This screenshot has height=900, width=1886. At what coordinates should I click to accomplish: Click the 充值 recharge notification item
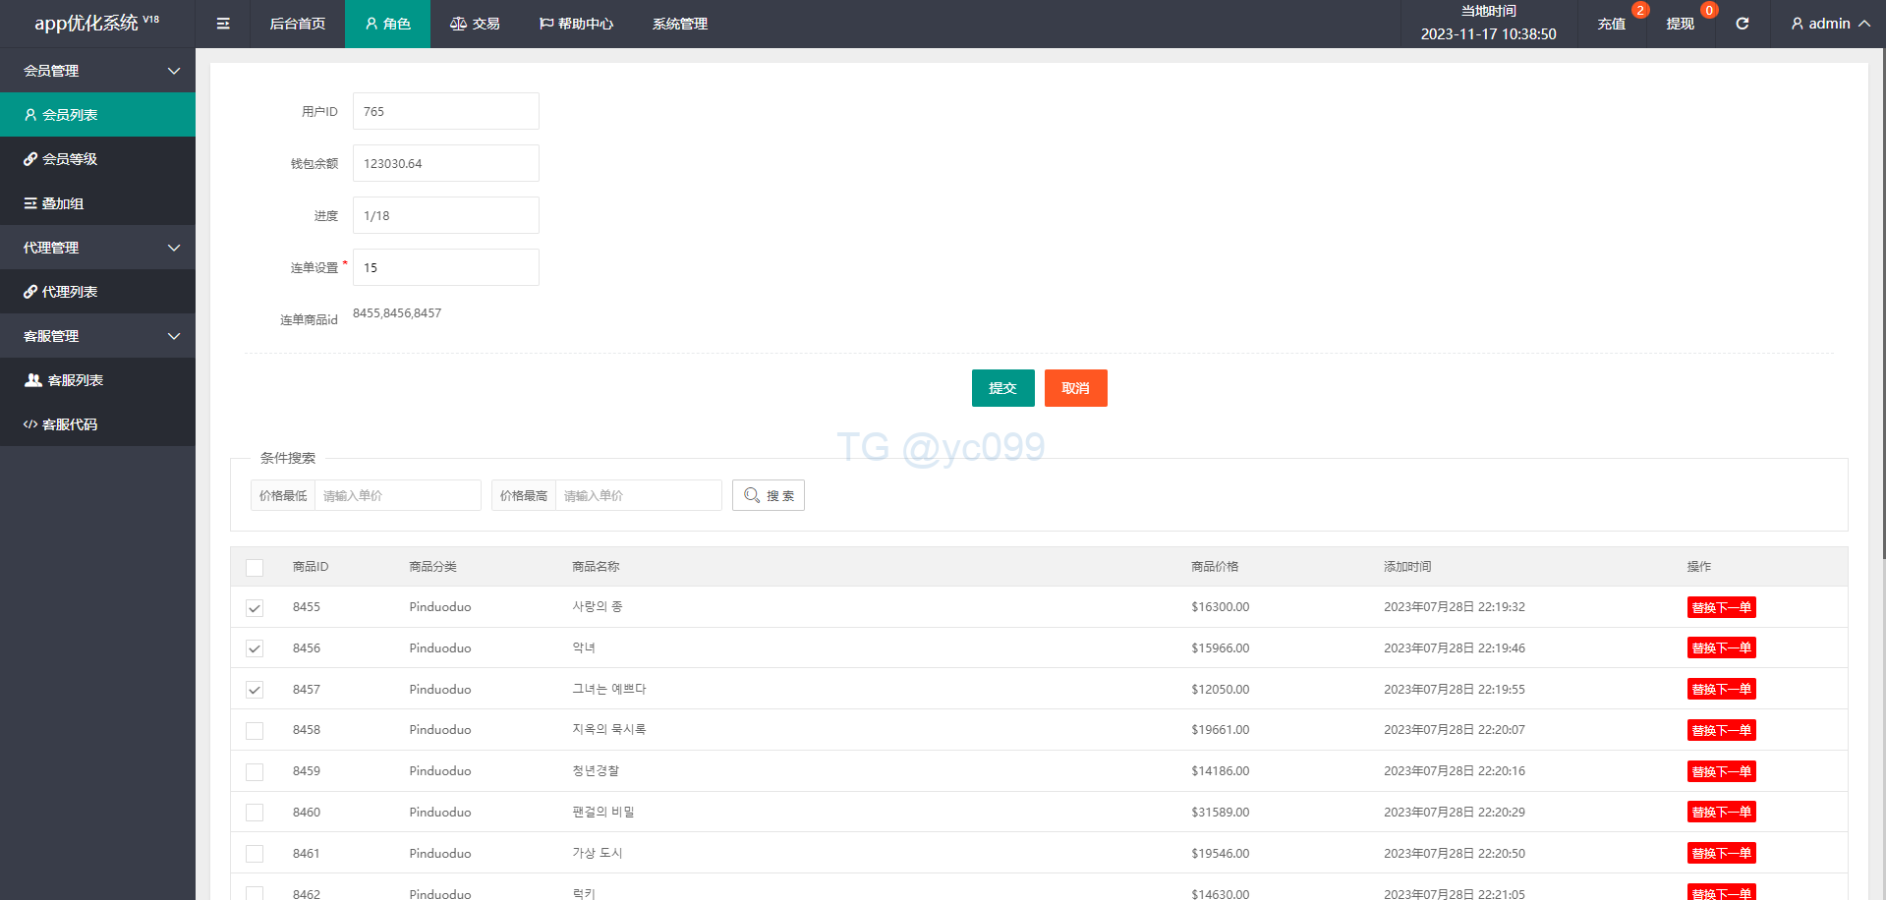coord(1612,24)
